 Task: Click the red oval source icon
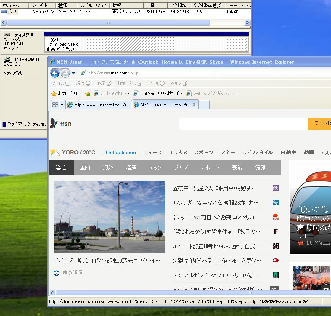[276, 261]
